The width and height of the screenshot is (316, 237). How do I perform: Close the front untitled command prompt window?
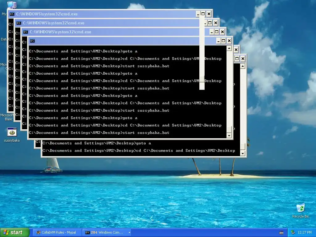pos(229,41)
